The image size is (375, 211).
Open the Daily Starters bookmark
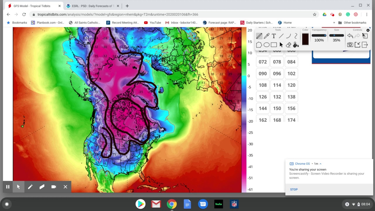(x=257, y=23)
